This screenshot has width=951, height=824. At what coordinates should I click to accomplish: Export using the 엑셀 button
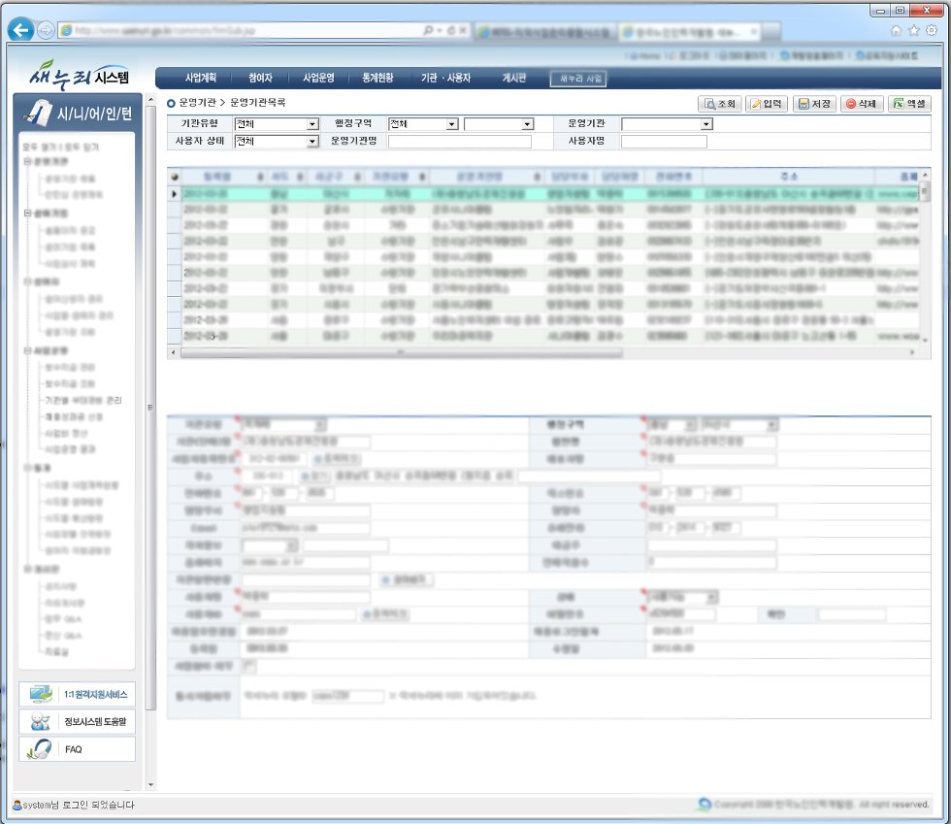pyautogui.click(x=906, y=104)
